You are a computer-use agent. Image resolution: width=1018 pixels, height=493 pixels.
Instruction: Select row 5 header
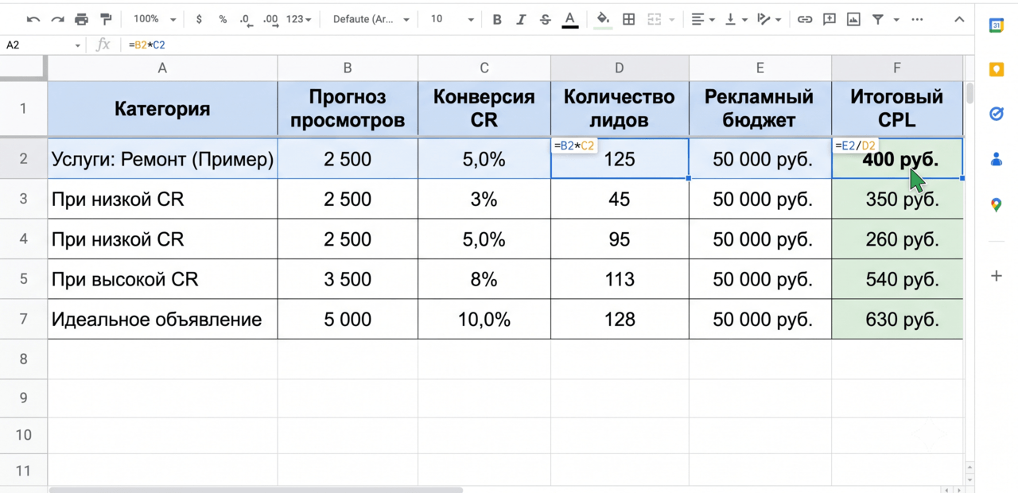(23, 279)
